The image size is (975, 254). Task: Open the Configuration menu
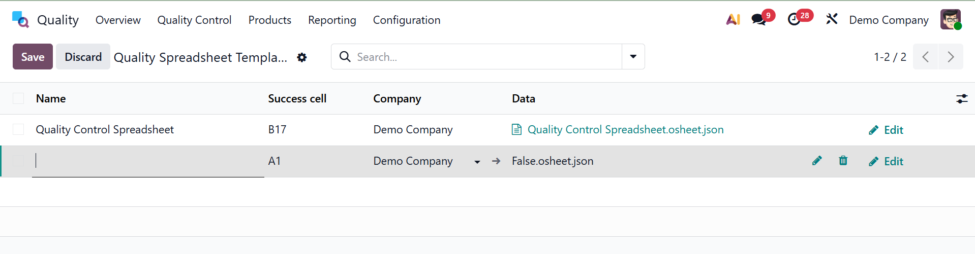[406, 20]
